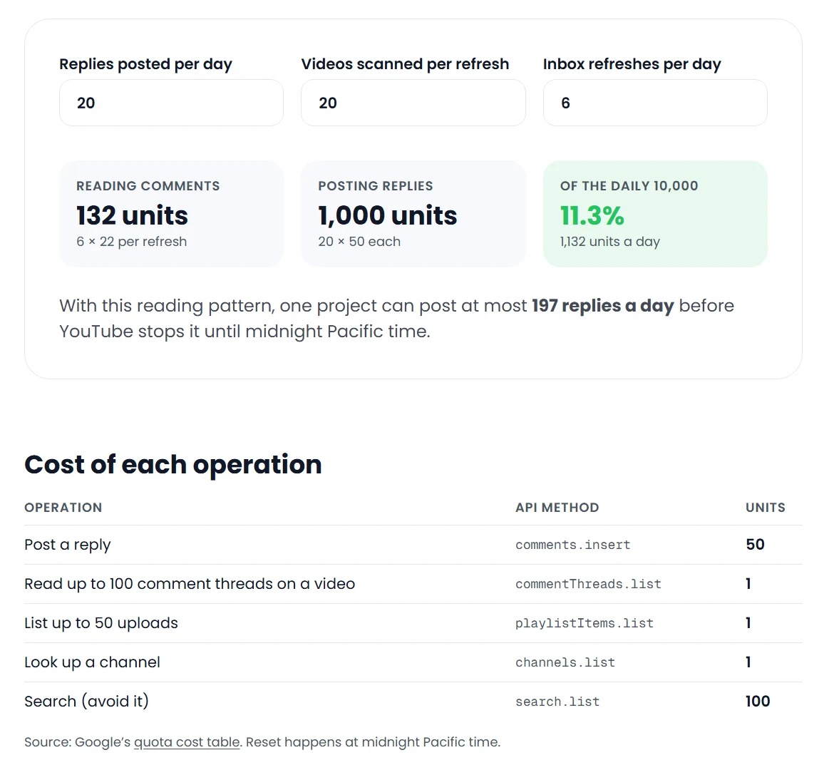The width and height of the screenshot is (834, 770).
Task: Click the 'READING COMMENTS' card heading
Action: 148,185
